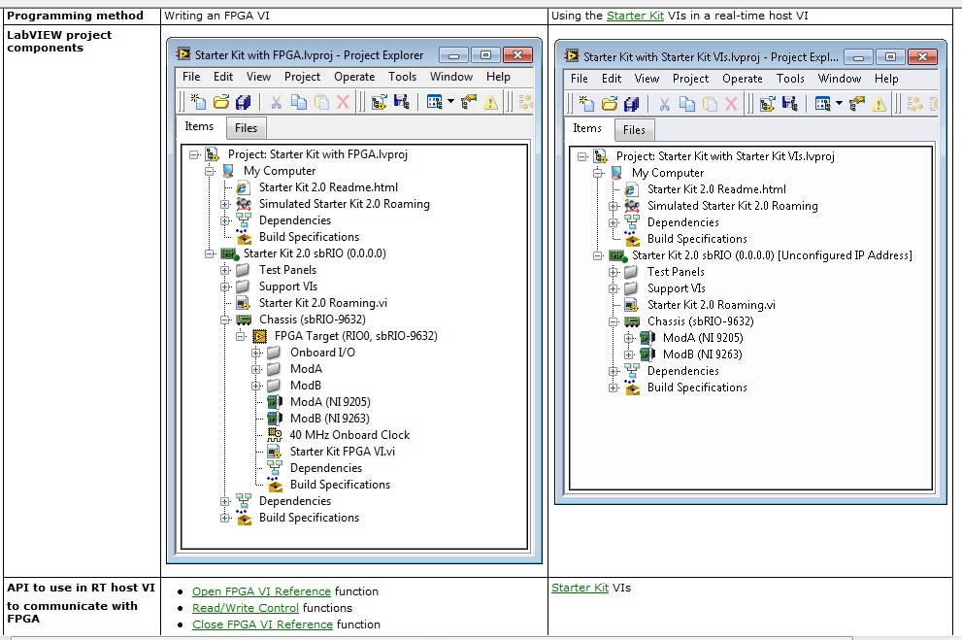Expand Onboard I/O folder
962x640 pixels.
tap(256, 353)
